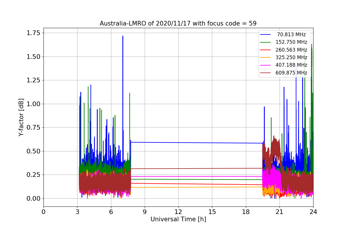Screen dimensions: 348x232
Task: Click the Y-factor [dB] axis label
Action: (21, 117)
